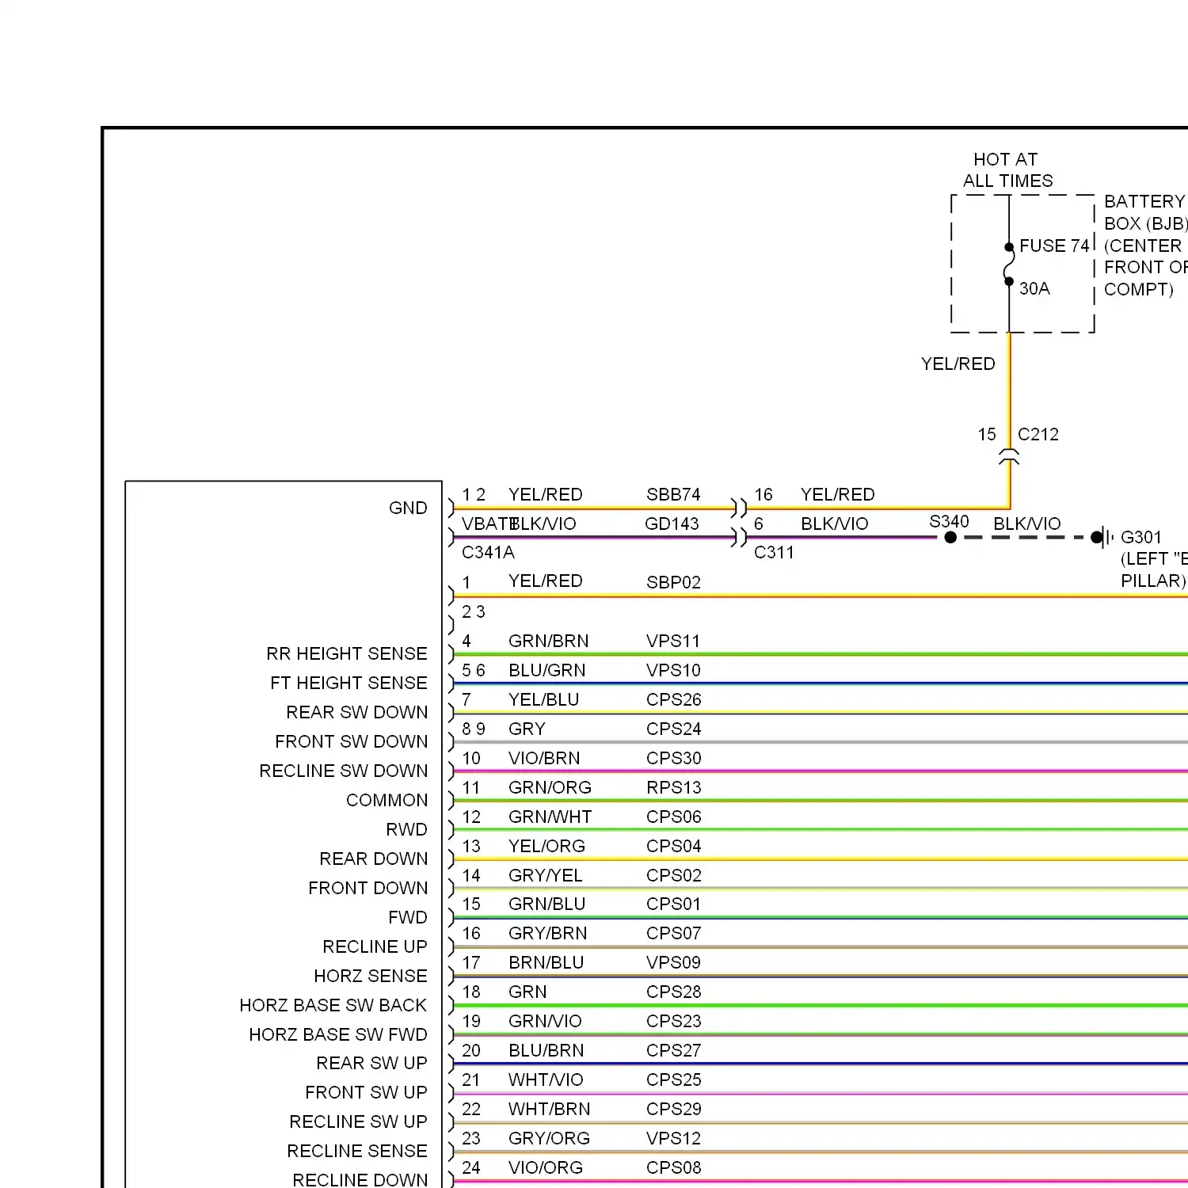1188x1188 pixels.
Task: Select the FWD pin label
Action: [x=407, y=917]
